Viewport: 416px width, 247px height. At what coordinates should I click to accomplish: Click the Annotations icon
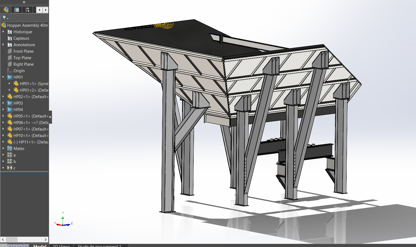(x=10, y=45)
